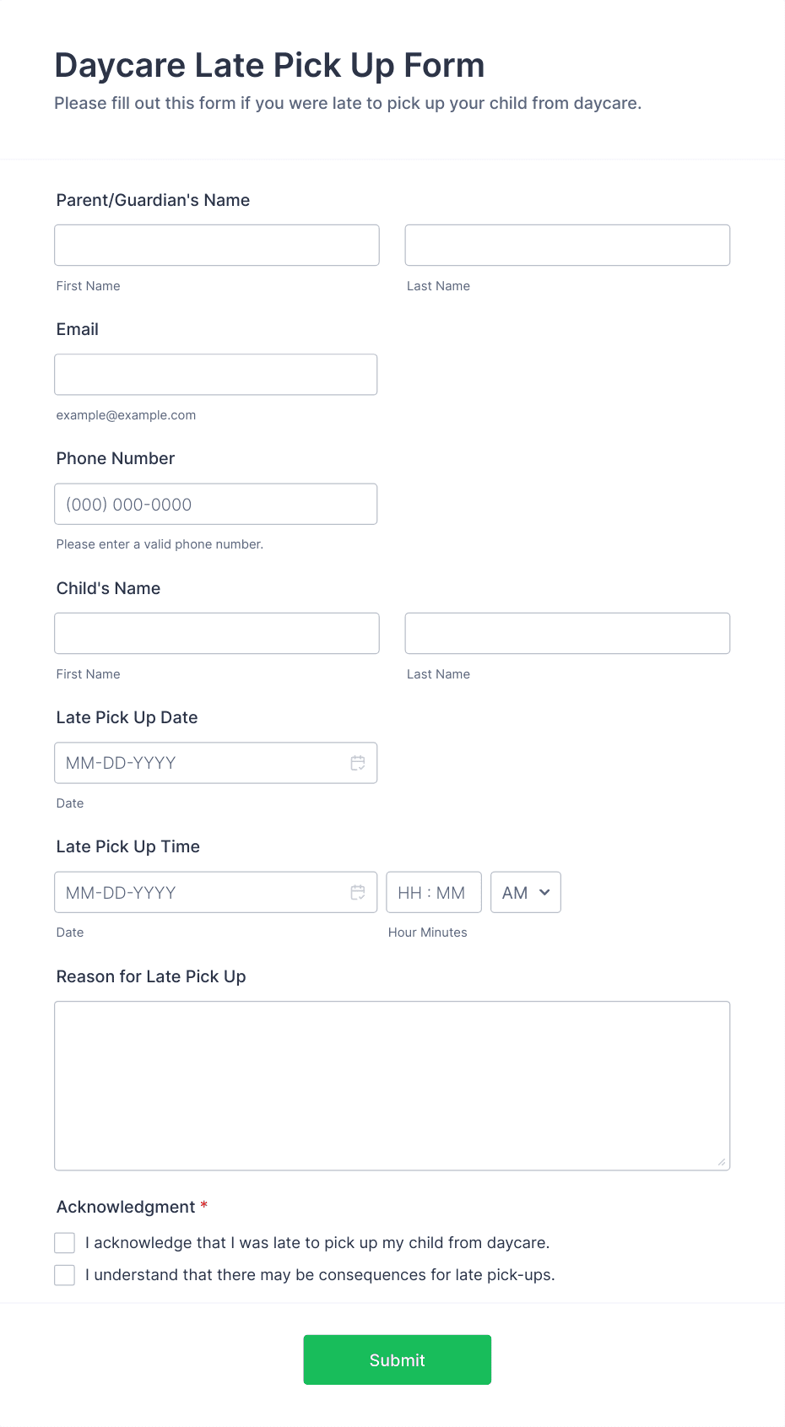The width and height of the screenshot is (785, 1427).
Task: Click the HH:MM time field
Action: [x=433, y=892]
